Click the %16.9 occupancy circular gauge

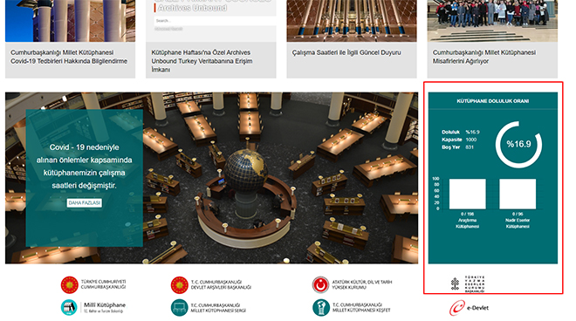(x=518, y=144)
